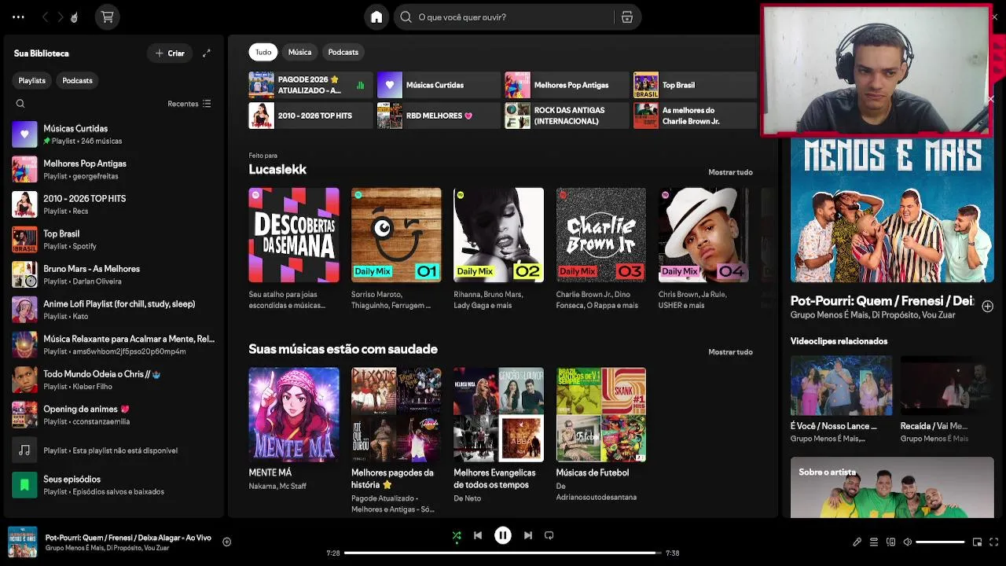Toggle repeat mode
This screenshot has height=566, width=1006.
coord(549,536)
